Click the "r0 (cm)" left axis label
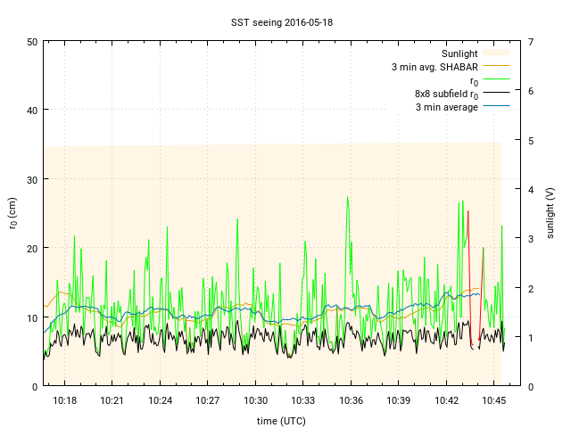 pos(13,212)
